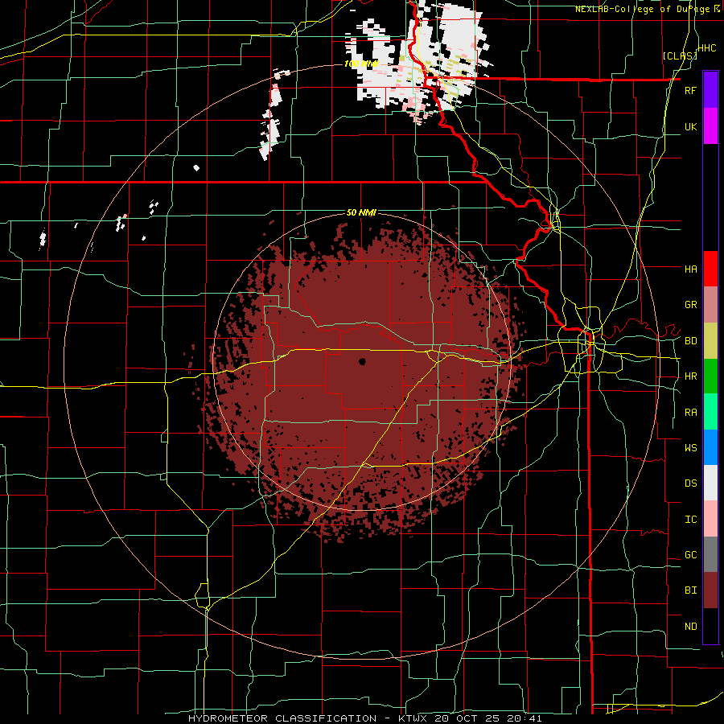724x724 pixels.
Task: Click the WS legend label
Action: pyautogui.click(x=690, y=447)
